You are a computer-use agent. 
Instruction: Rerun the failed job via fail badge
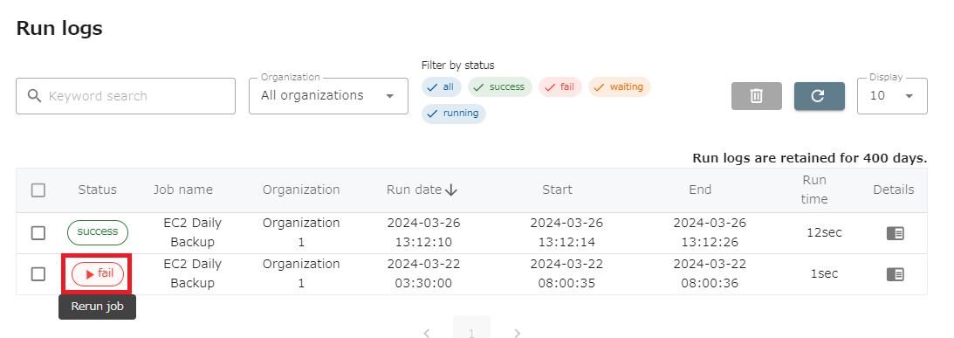(98, 274)
